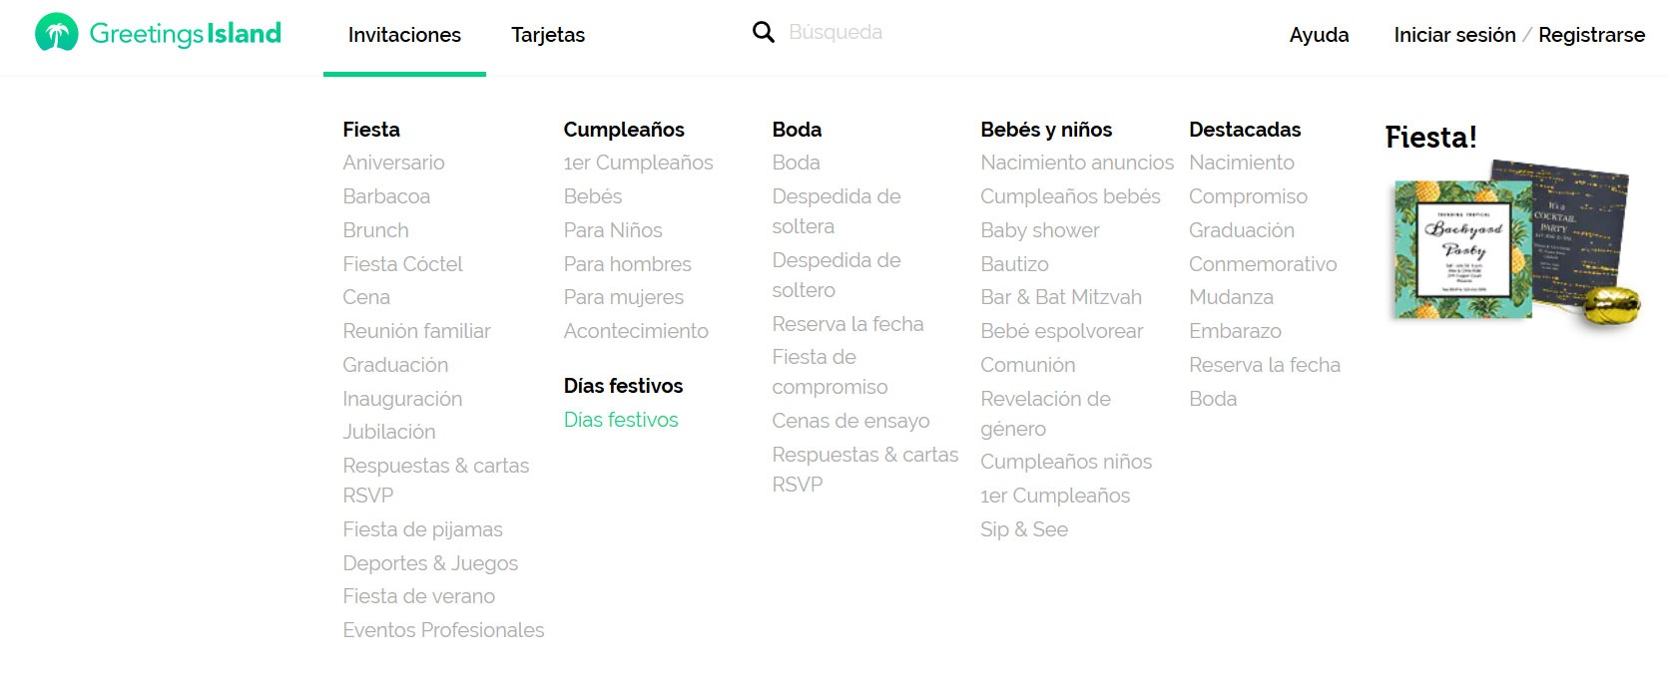Choose Fiesta Cóctel invitations
1669x675 pixels.
pos(402,264)
